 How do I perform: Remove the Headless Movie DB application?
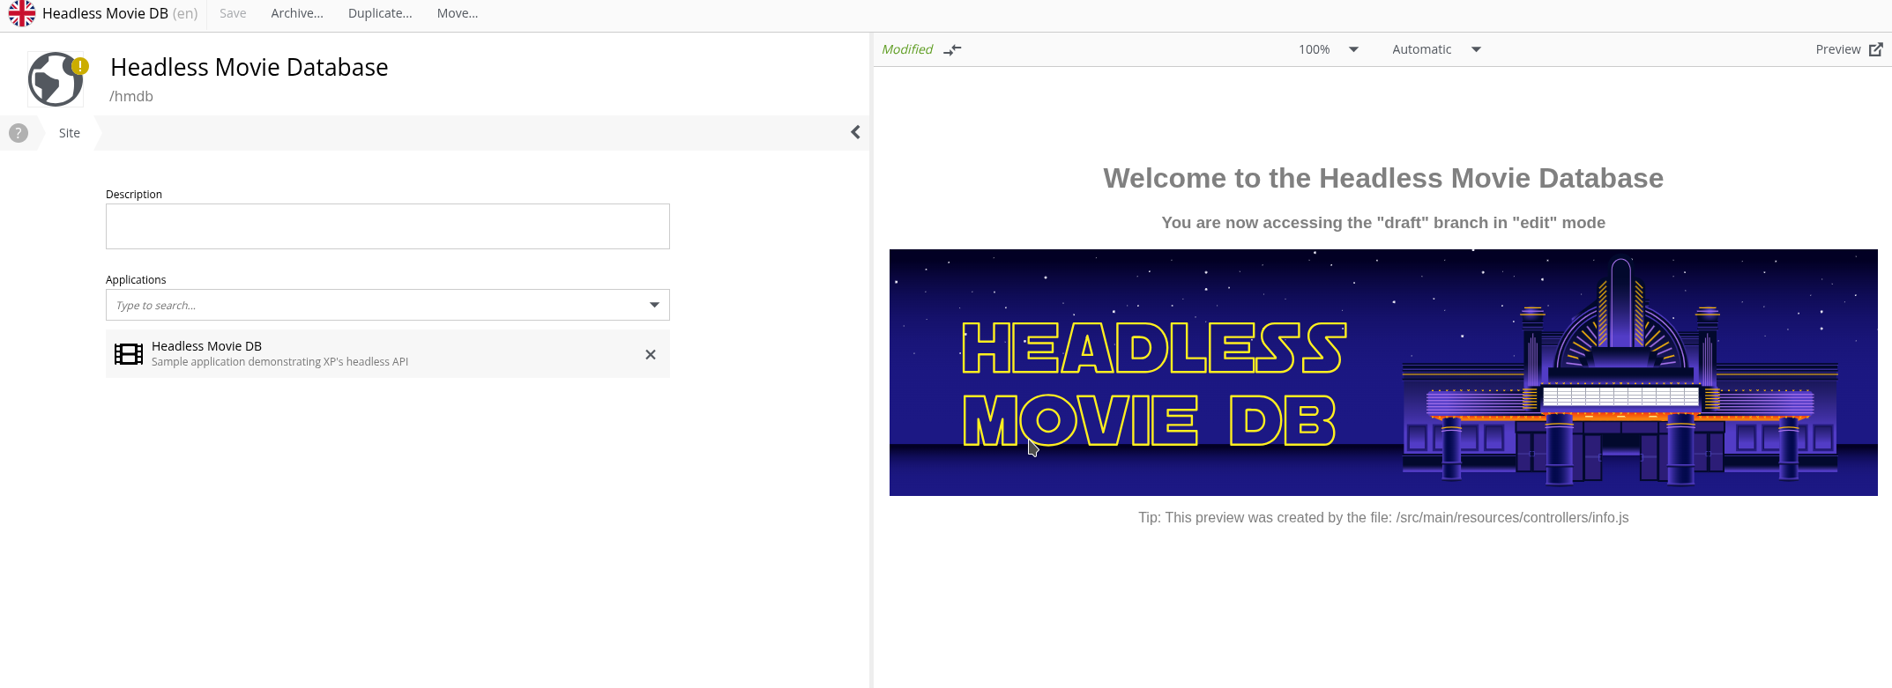pos(650,354)
